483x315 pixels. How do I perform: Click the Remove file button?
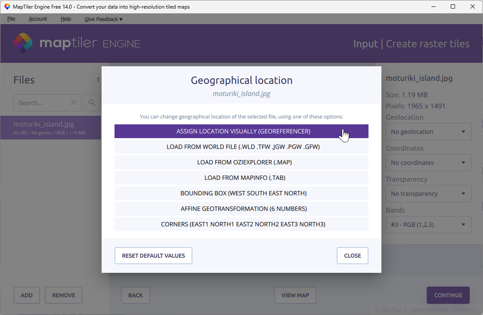[64, 295]
